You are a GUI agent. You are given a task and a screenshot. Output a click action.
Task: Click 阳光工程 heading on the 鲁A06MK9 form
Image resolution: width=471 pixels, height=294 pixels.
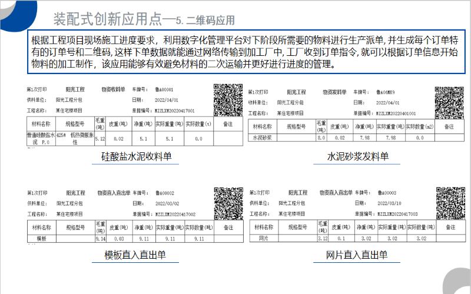pos(296,92)
